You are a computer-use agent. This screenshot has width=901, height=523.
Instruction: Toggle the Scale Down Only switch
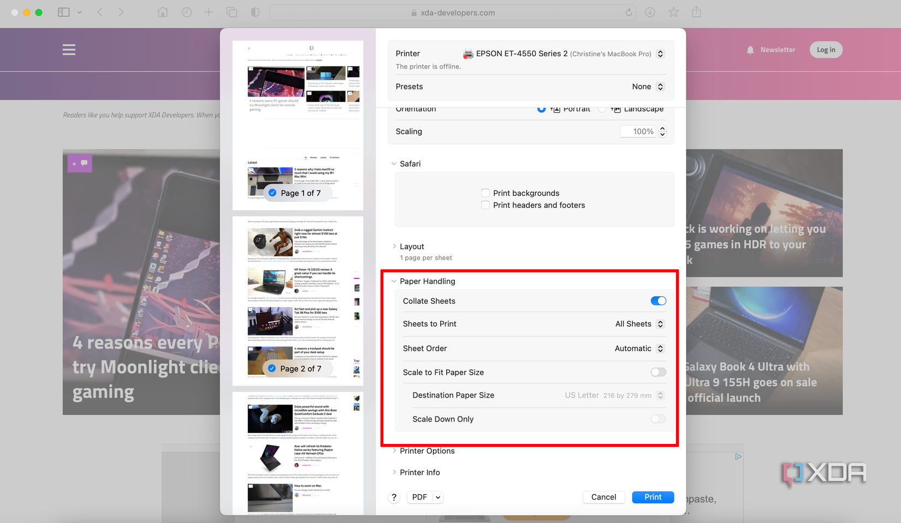point(659,419)
